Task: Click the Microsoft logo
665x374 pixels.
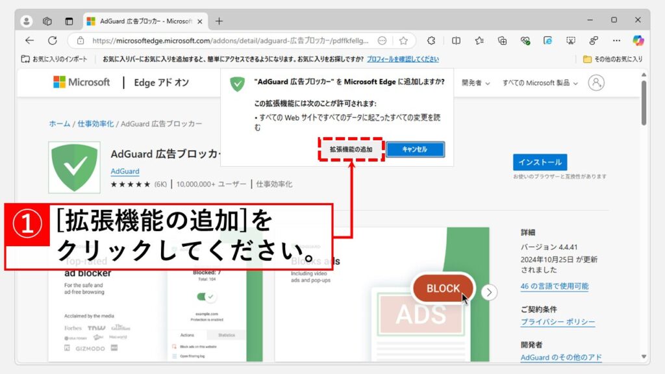Action: [81, 82]
